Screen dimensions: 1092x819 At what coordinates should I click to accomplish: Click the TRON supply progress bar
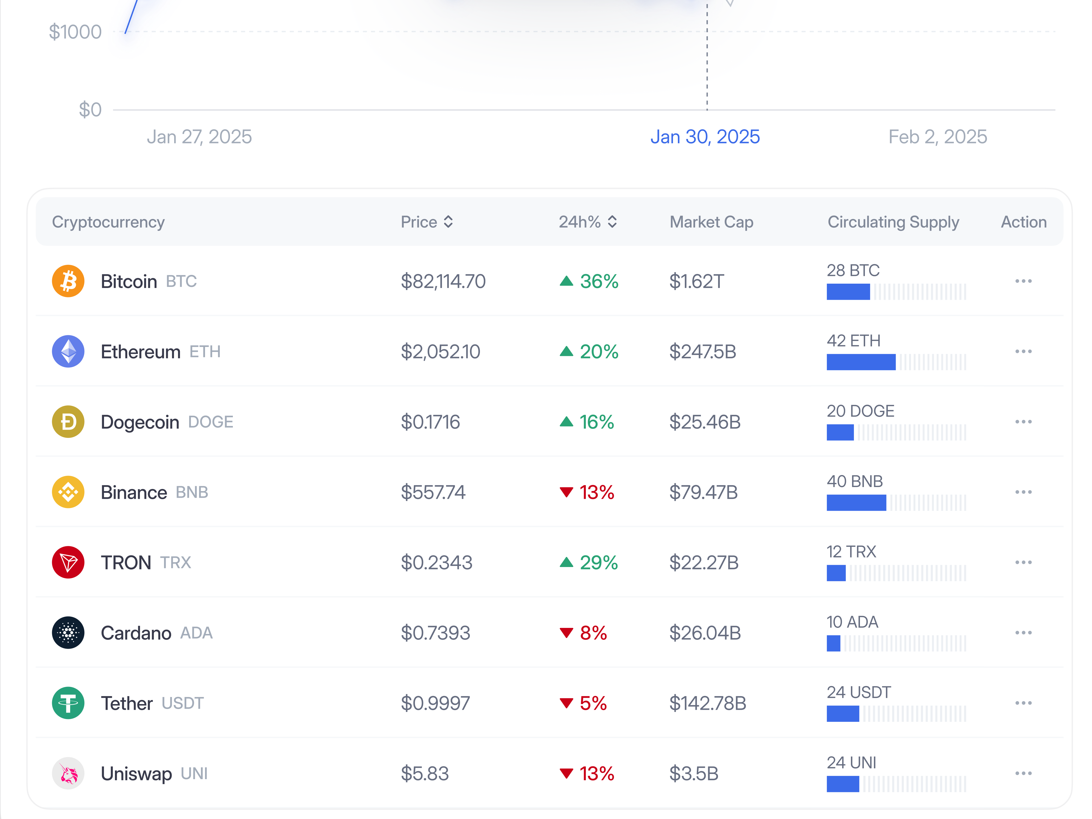tap(897, 573)
